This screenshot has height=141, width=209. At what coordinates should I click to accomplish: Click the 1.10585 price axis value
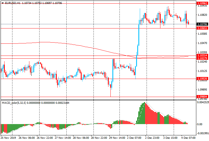(203, 34)
